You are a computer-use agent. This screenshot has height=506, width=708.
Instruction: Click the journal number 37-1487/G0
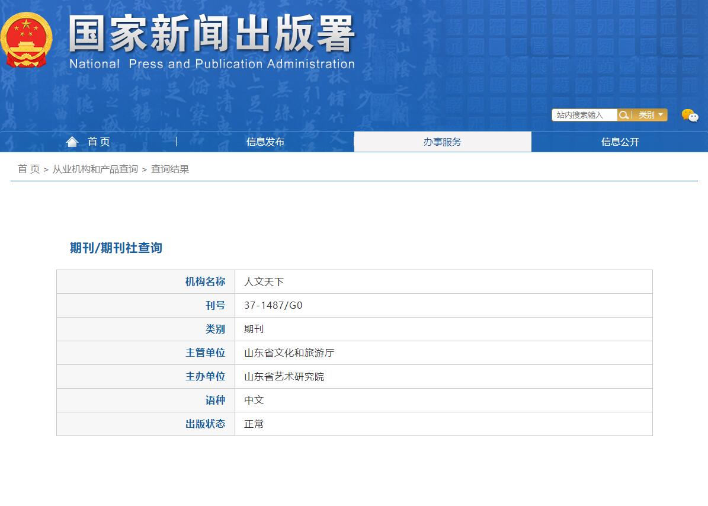click(x=273, y=306)
